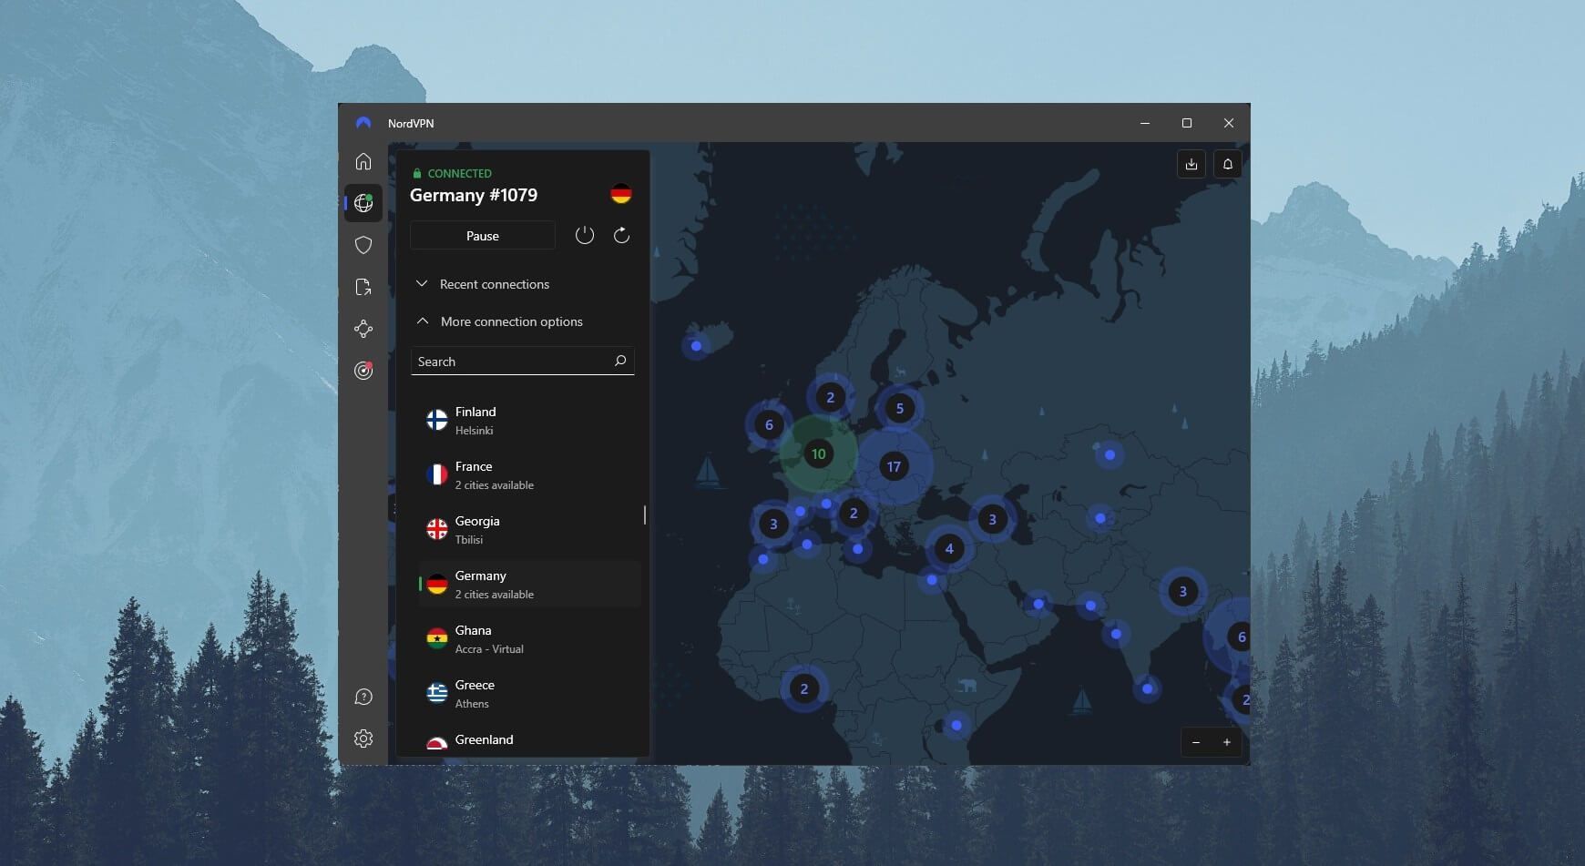Collapse More connection options section
The width and height of the screenshot is (1585, 866).
(499, 321)
